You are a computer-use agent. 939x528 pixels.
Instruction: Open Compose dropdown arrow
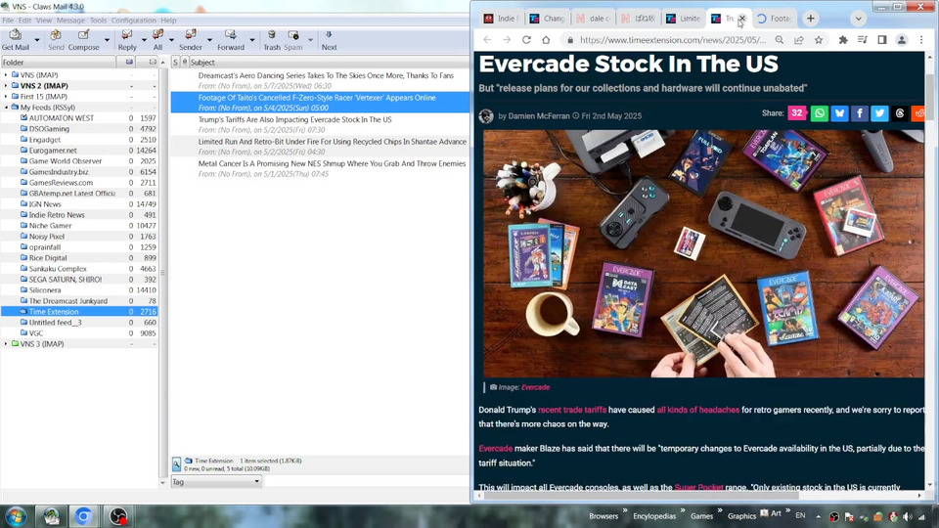point(107,40)
